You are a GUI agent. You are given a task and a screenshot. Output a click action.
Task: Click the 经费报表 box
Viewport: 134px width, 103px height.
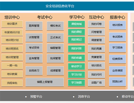(117, 59)
